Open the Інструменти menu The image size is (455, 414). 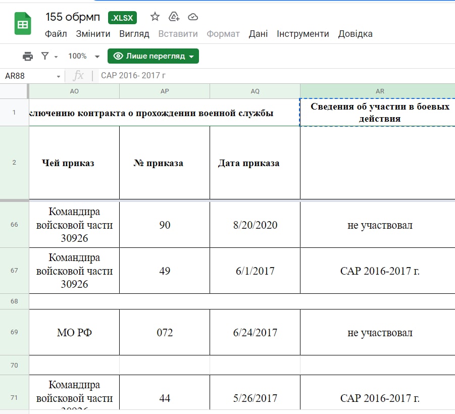pos(302,34)
